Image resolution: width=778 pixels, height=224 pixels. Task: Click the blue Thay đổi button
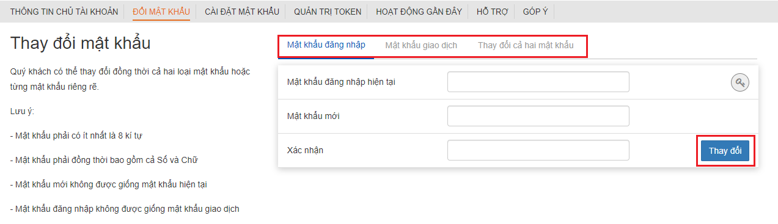[725, 151]
